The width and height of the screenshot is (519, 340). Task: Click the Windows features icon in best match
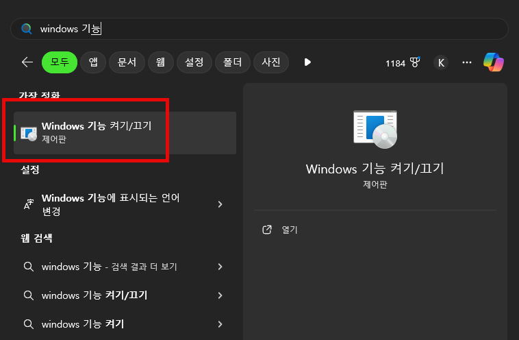coord(29,133)
